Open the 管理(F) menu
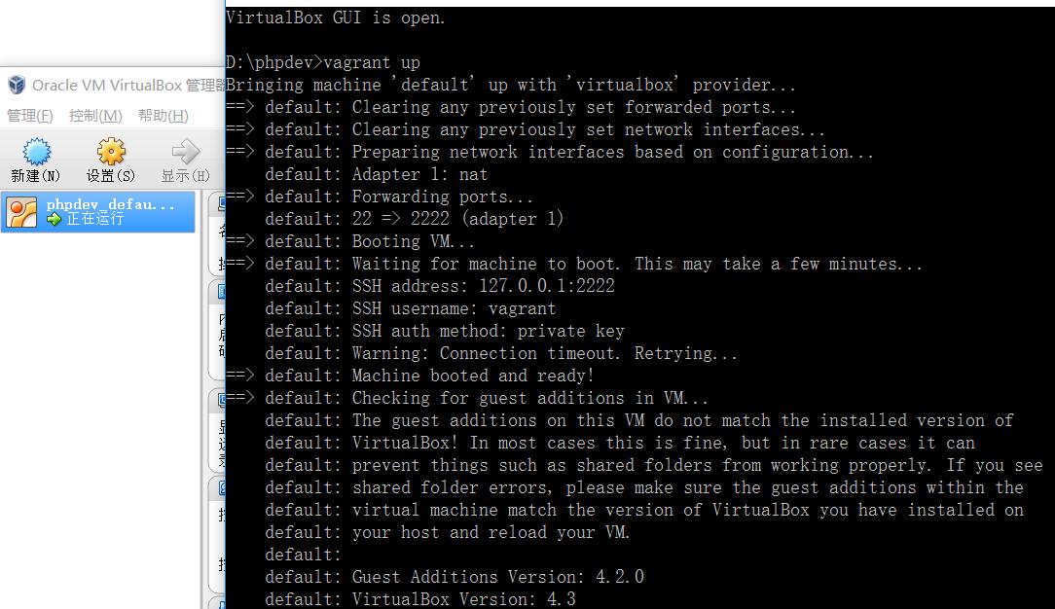 [x=29, y=116]
